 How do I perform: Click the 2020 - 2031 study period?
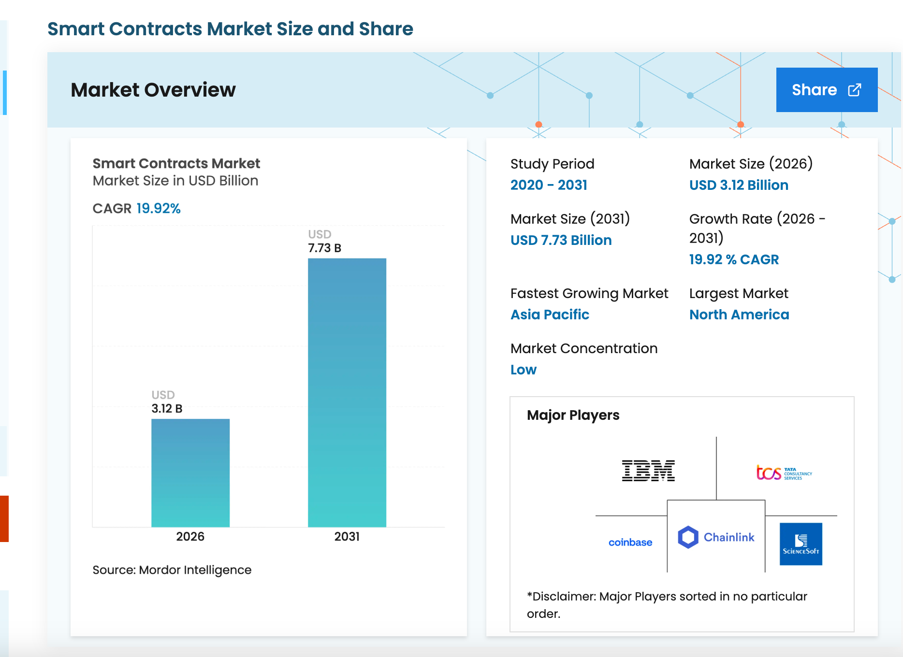click(549, 185)
